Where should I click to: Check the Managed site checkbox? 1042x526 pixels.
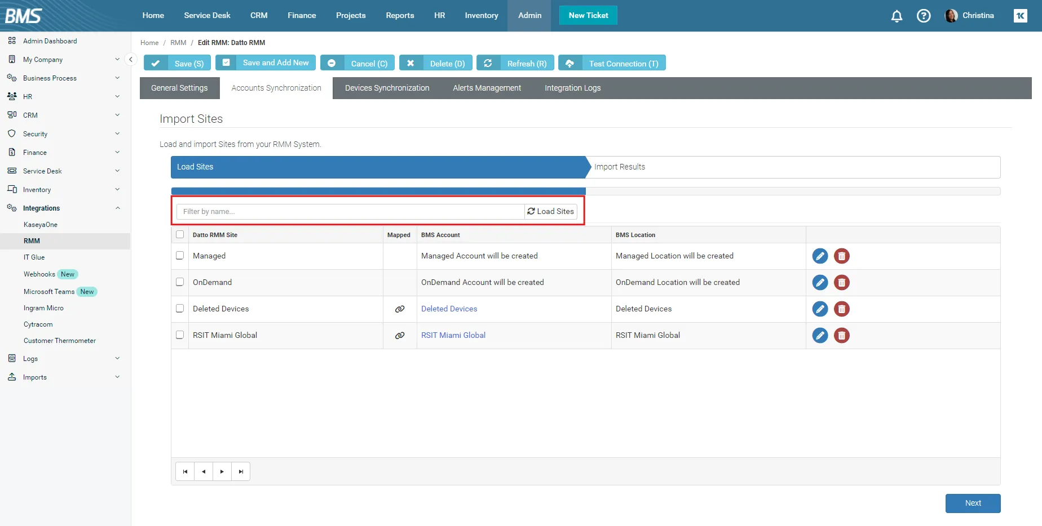click(180, 256)
